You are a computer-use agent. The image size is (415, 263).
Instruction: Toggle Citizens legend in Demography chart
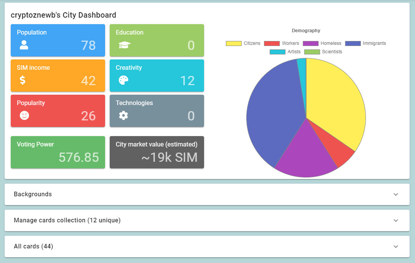(x=243, y=43)
